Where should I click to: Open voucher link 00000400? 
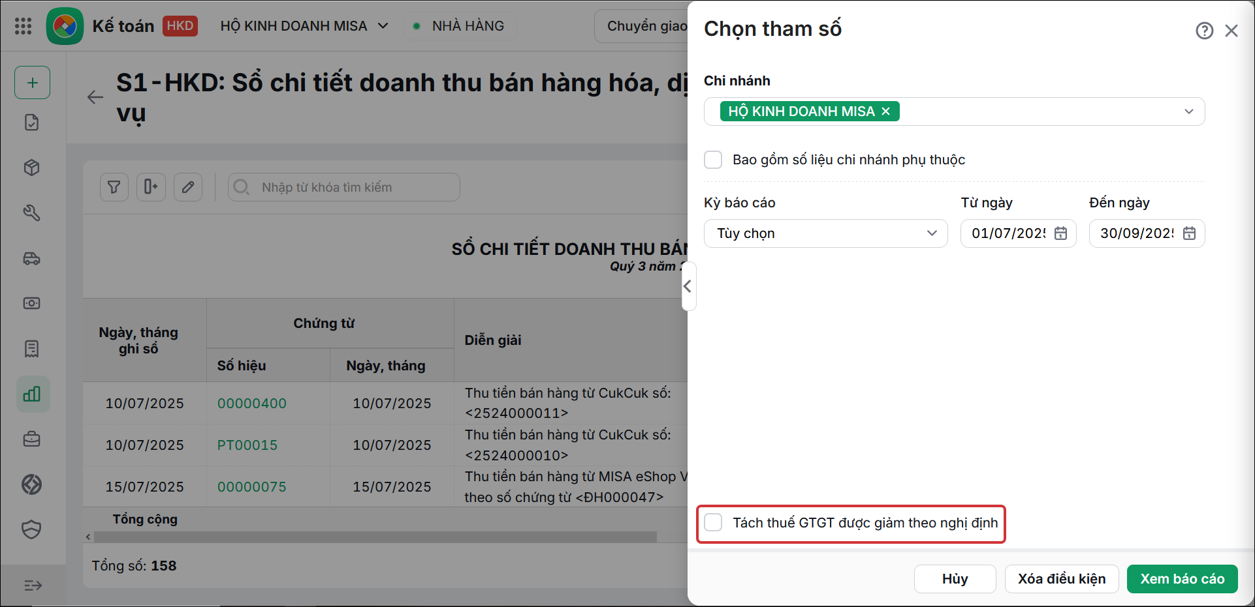[x=252, y=404]
